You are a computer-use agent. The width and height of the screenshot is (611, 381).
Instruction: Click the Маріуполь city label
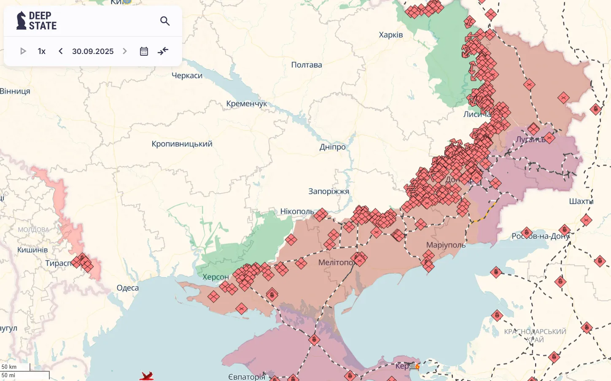446,245
